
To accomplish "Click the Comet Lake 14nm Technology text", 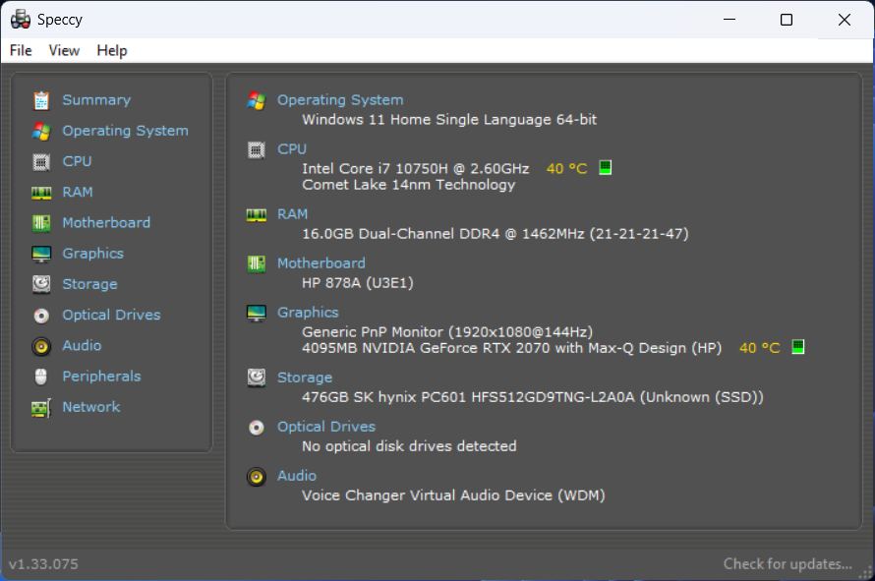I will [408, 185].
